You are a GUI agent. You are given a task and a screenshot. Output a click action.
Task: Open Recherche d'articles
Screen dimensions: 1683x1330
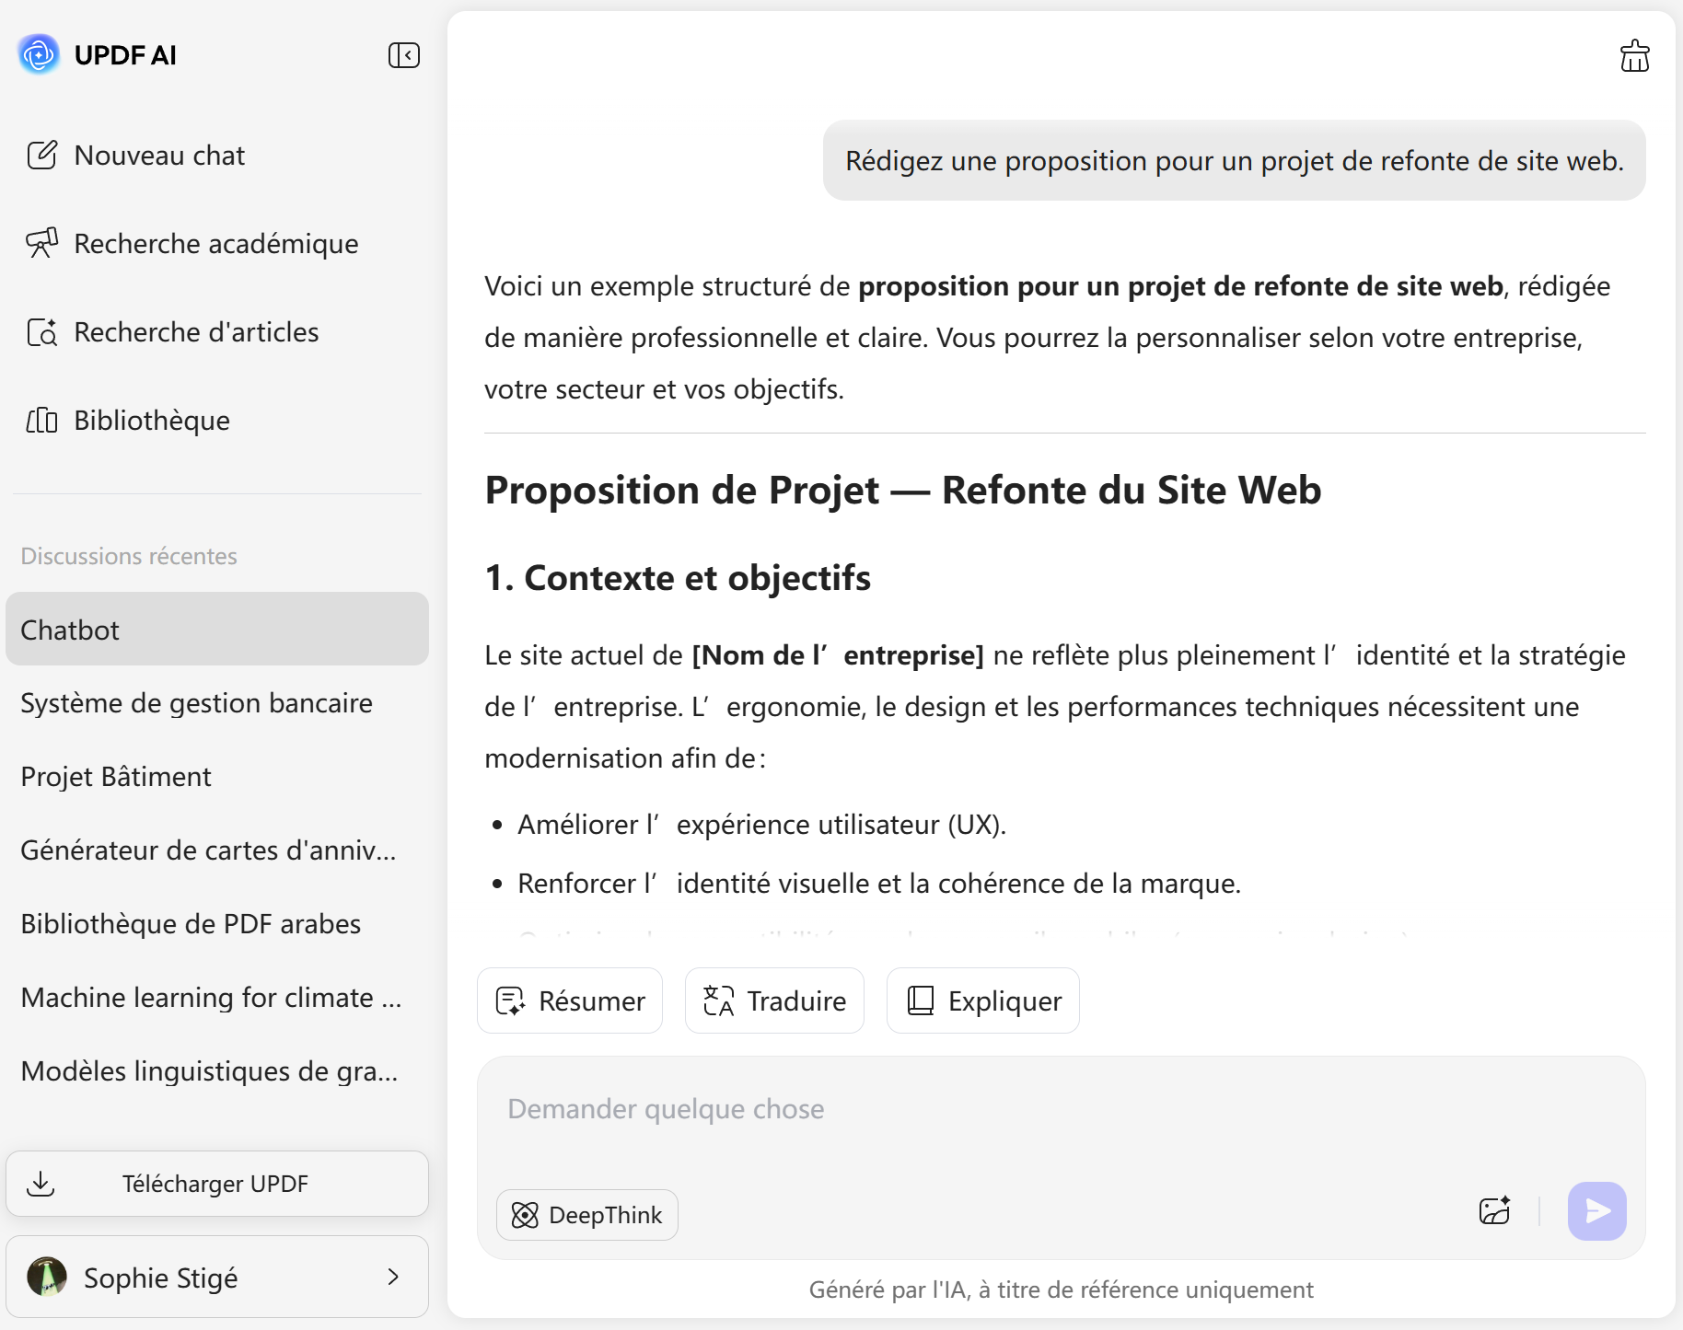pyautogui.click(x=196, y=332)
